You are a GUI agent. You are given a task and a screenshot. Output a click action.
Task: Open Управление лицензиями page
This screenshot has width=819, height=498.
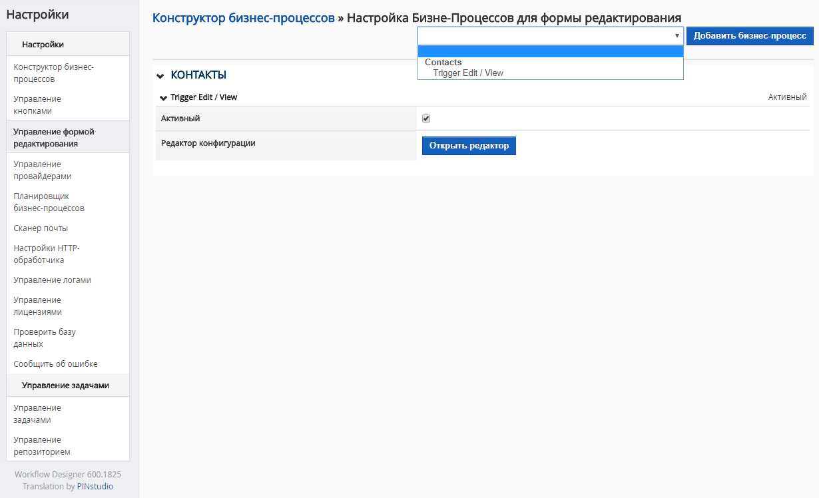pos(37,306)
